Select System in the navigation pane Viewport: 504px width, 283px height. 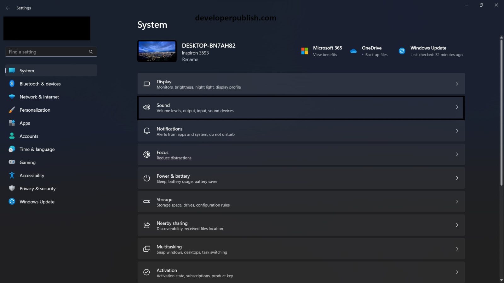(x=26, y=70)
